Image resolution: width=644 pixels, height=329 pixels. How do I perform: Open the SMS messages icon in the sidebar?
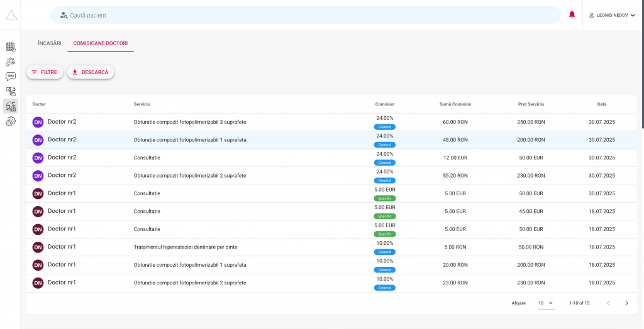click(x=11, y=77)
